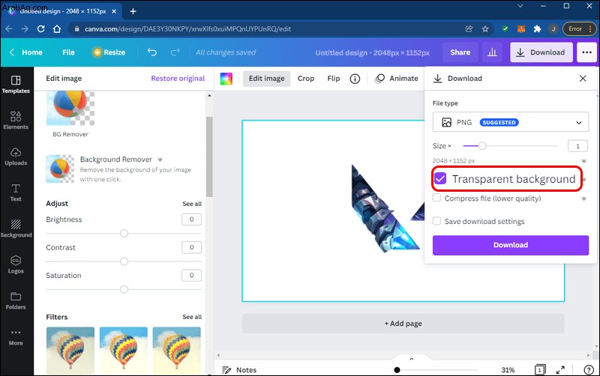600x376 pixels.
Task: Click the Brightness slider handle
Action: pos(124,233)
